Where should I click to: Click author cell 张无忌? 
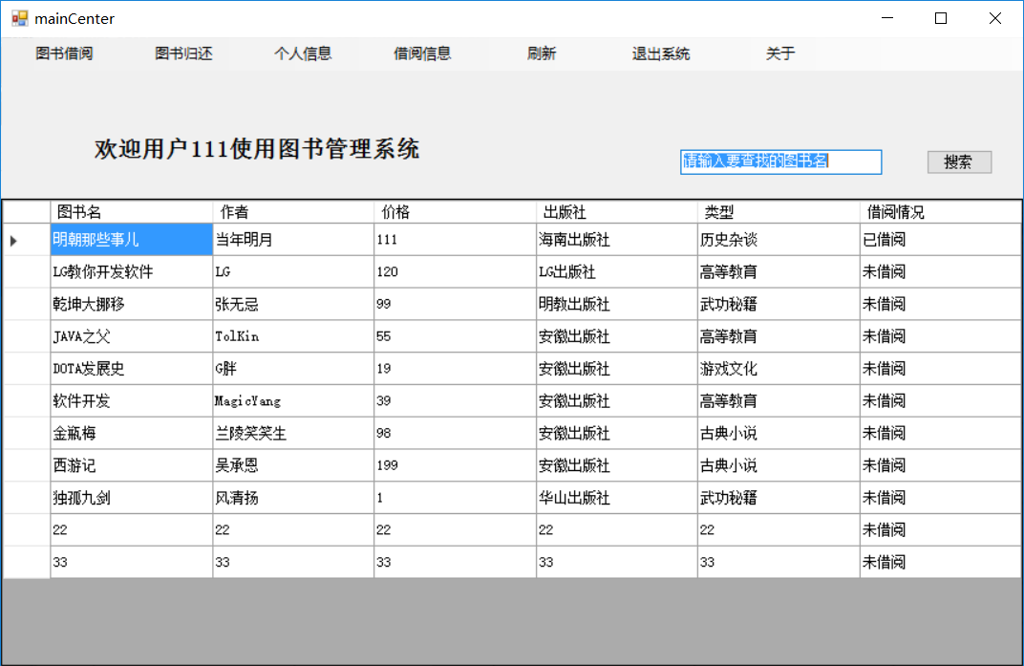pos(293,304)
